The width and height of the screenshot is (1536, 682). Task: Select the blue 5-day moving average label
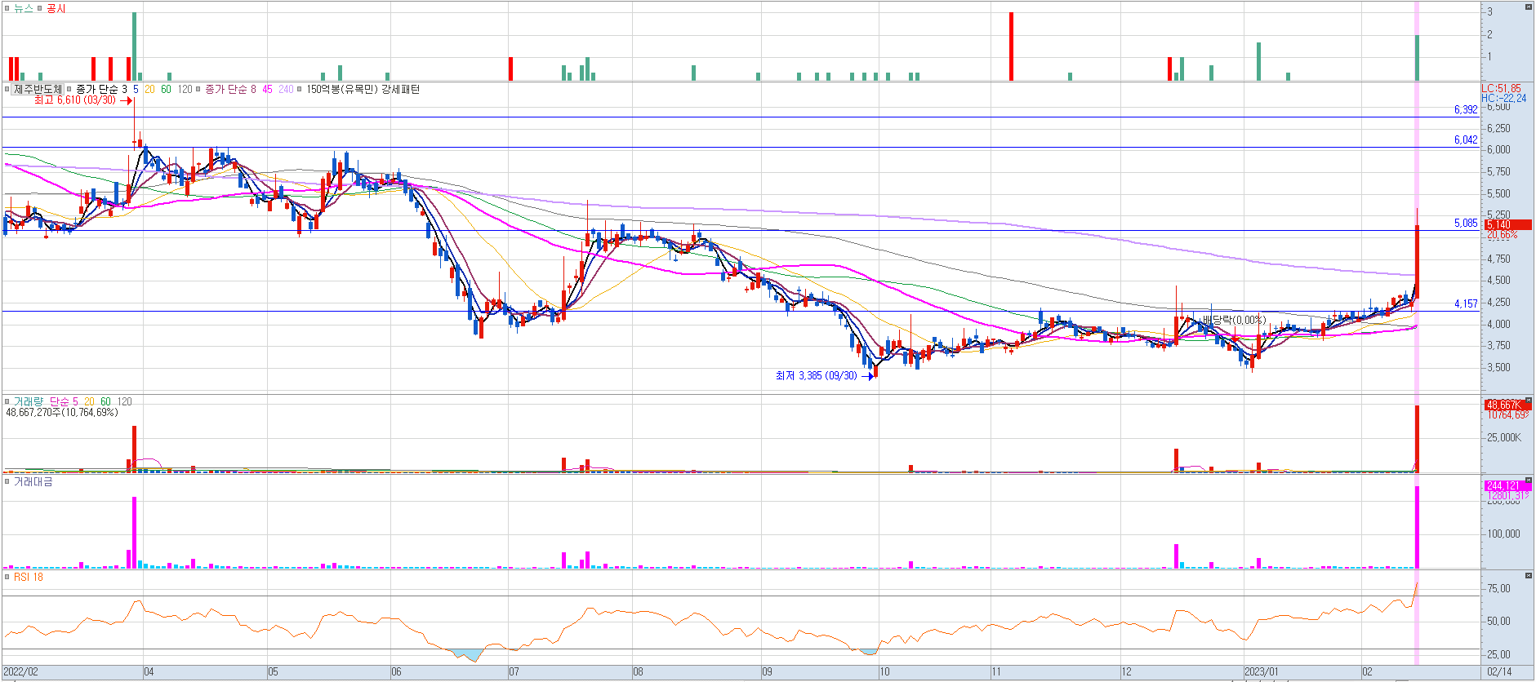(136, 89)
